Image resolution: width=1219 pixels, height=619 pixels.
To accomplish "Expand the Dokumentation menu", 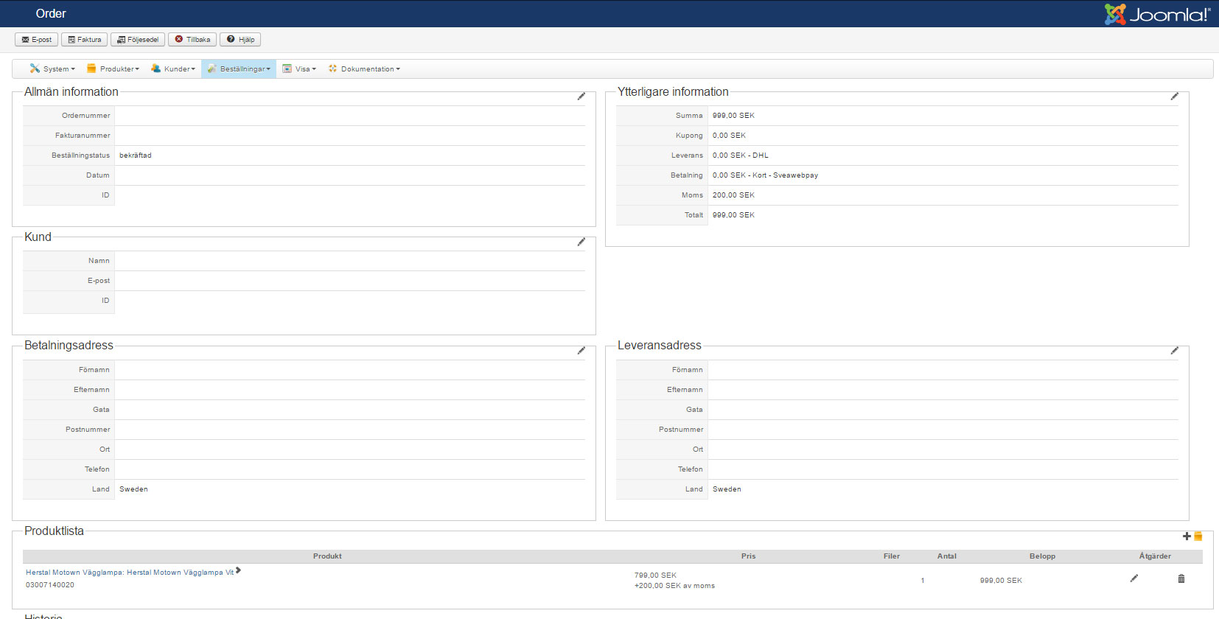I will [x=364, y=69].
